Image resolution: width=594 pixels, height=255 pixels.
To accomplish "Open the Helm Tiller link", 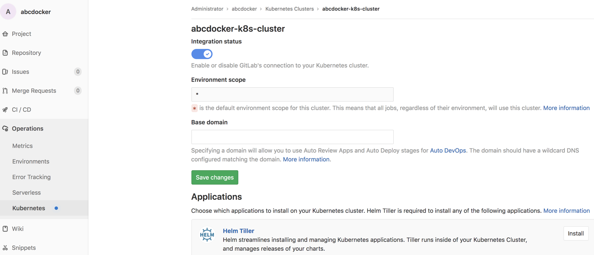I will point(238,231).
